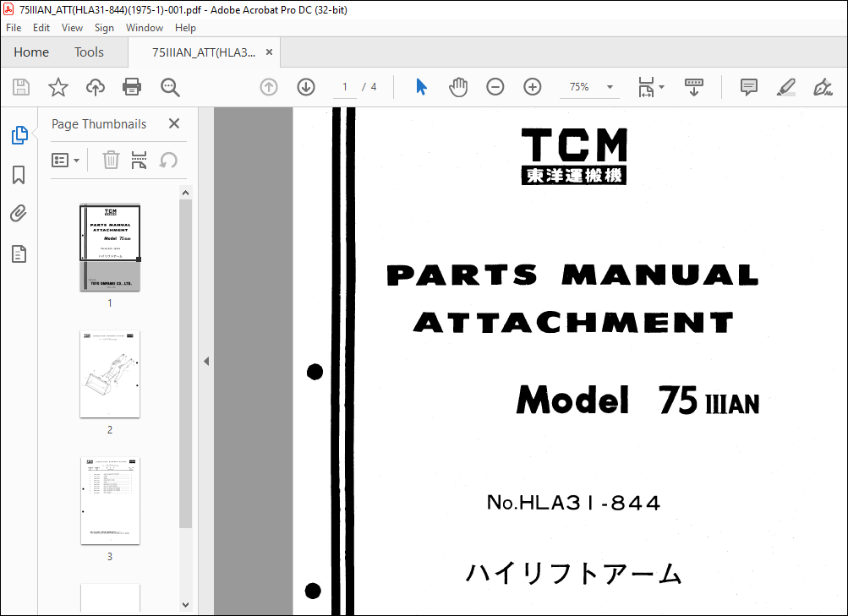Open the Window menu
The width and height of the screenshot is (848, 616).
pos(145,28)
